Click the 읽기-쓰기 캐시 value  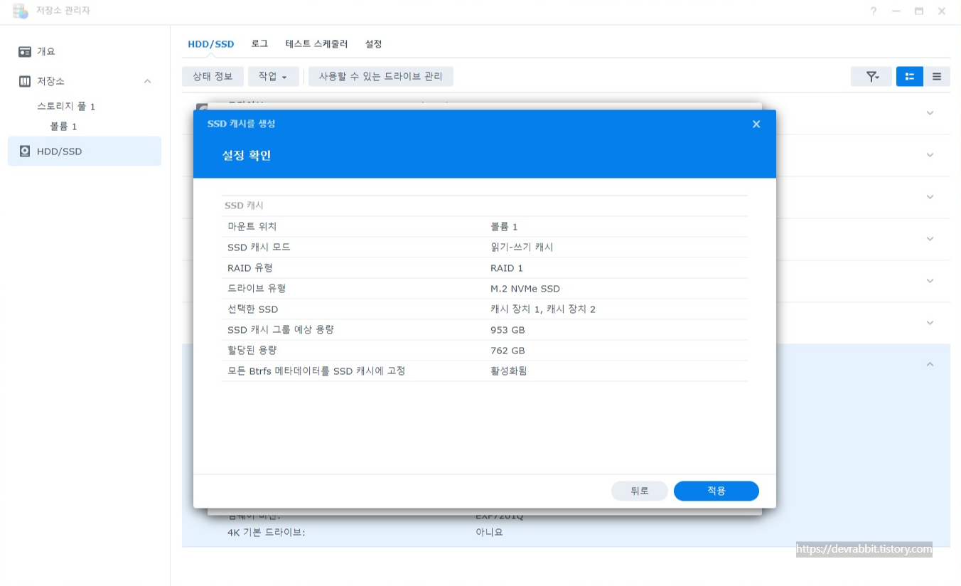(x=522, y=247)
